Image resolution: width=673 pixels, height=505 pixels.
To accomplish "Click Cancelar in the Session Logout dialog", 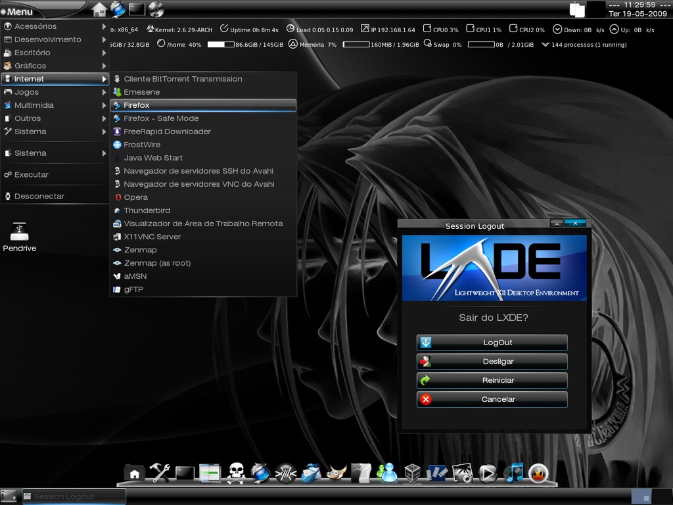I will (x=492, y=399).
